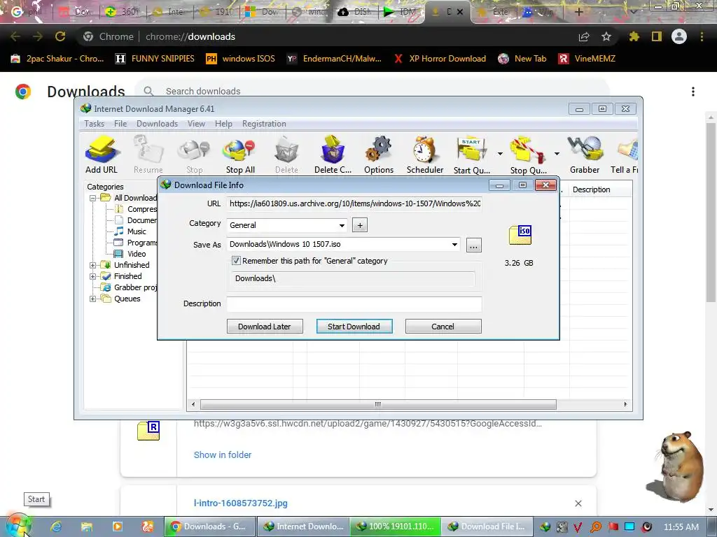Select Grabber projects tree item
The height and width of the screenshot is (537, 717).
[135, 287]
